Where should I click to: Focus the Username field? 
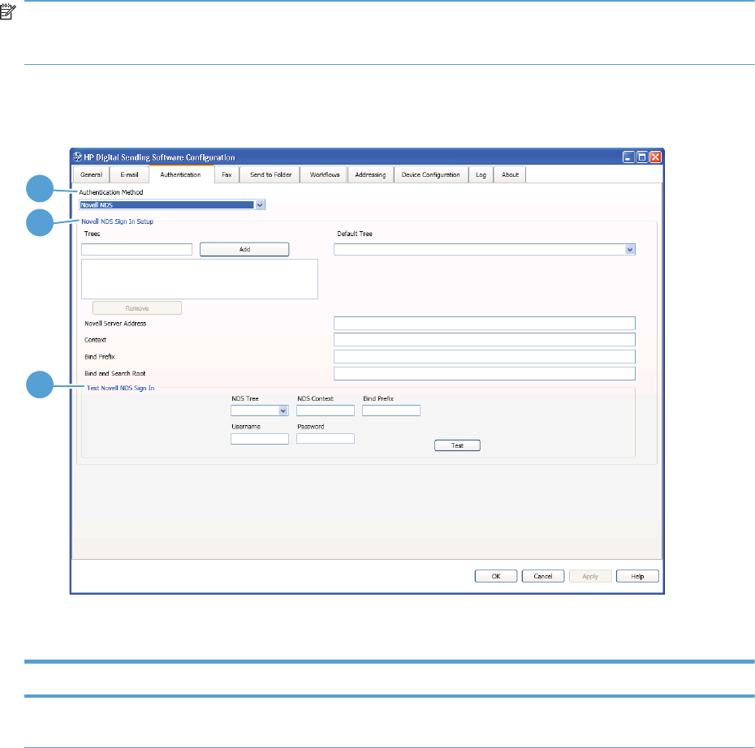click(x=260, y=439)
